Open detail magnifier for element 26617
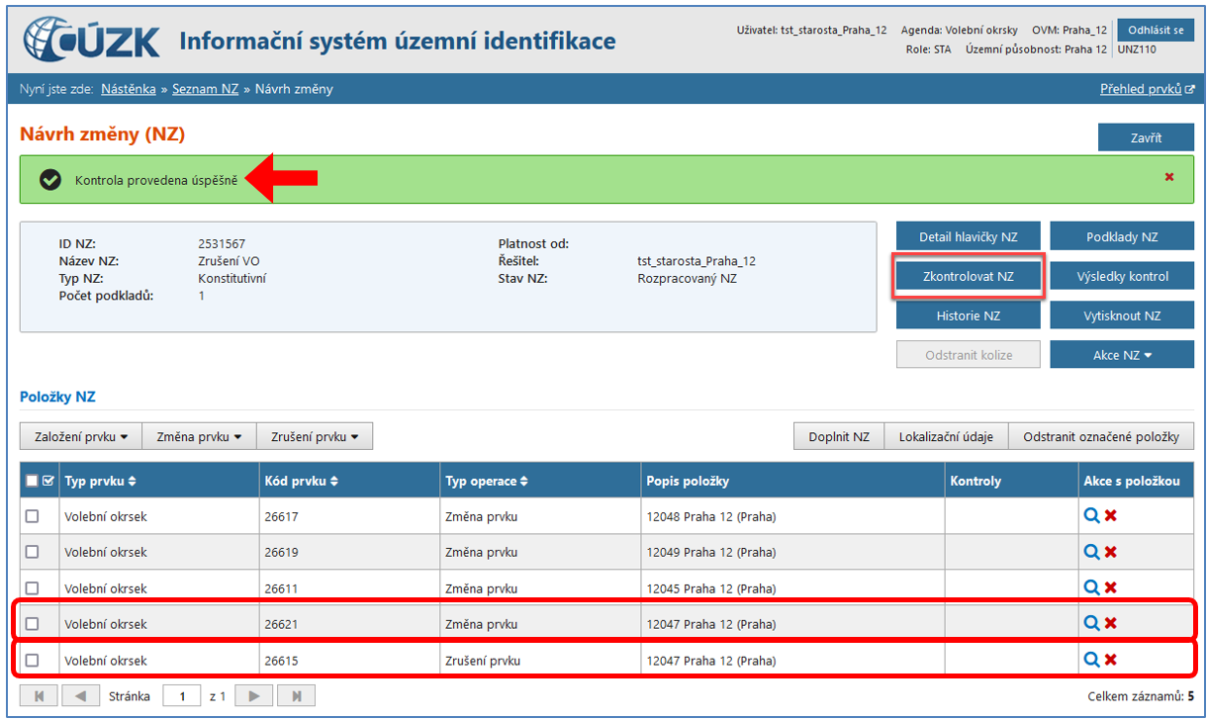This screenshot has height=719, width=1207. 1091,515
